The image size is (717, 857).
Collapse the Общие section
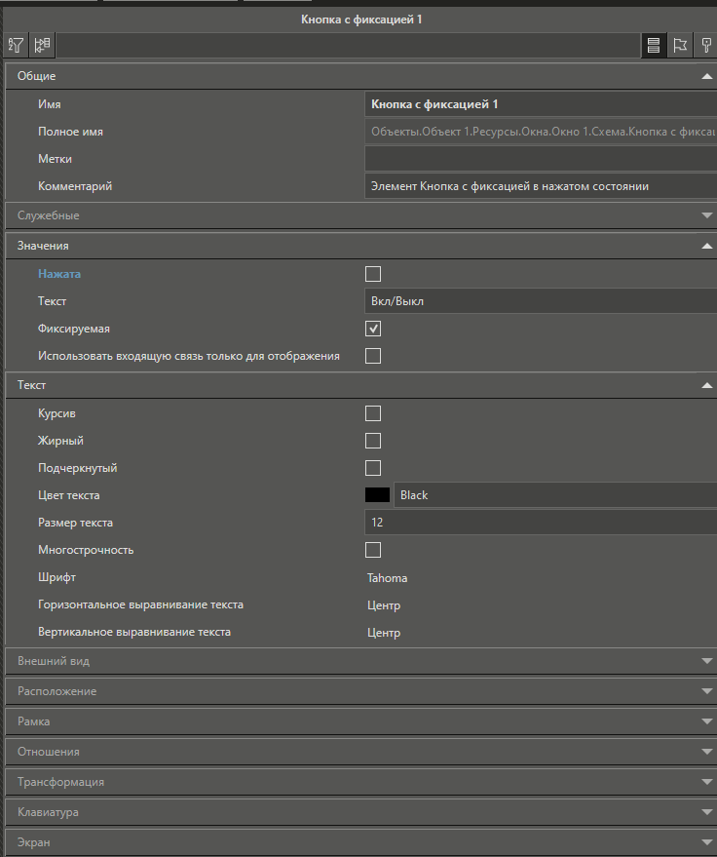click(x=706, y=76)
